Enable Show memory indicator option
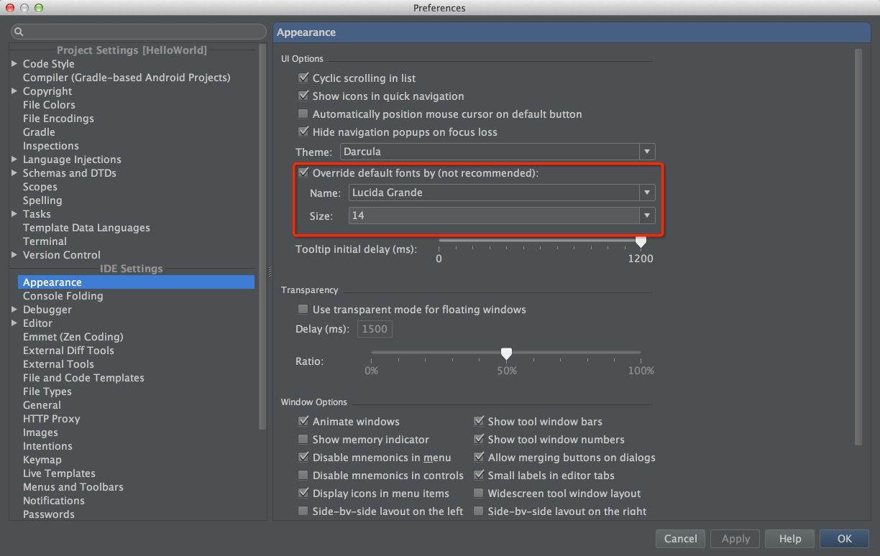This screenshot has height=556, width=880. click(x=303, y=440)
